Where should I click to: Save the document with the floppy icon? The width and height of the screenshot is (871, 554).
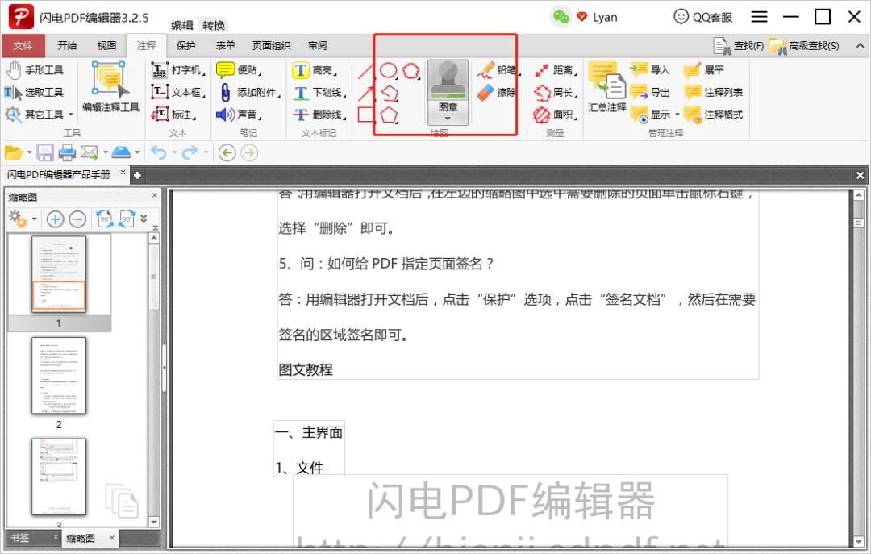tap(45, 152)
